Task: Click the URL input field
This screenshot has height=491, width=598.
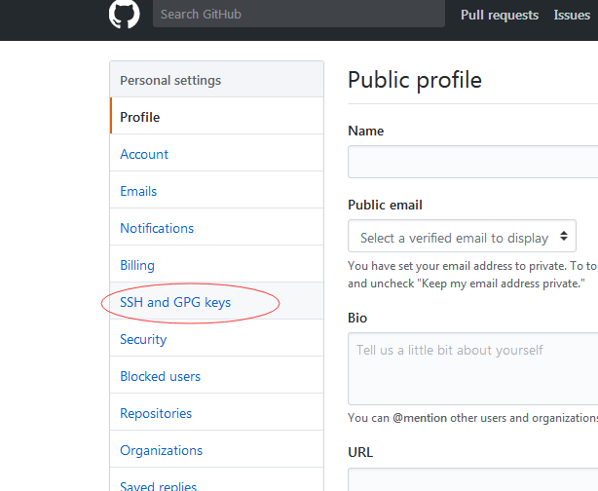Action: (x=472, y=480)
